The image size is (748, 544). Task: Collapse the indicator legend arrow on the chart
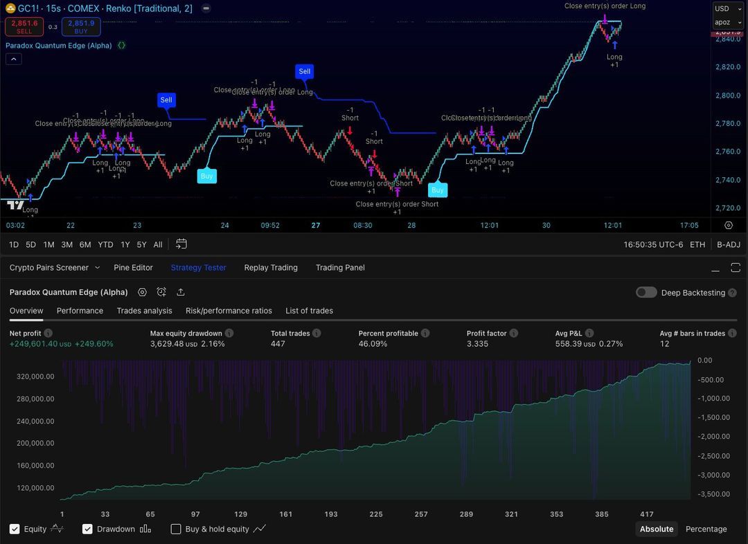point(14,58)
